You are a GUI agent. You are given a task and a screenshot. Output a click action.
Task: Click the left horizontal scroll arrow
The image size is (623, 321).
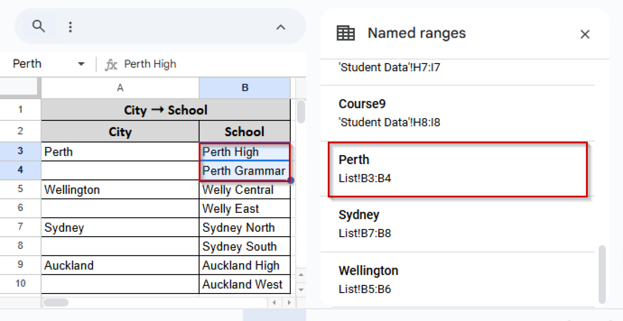click(x=274, y=302)
